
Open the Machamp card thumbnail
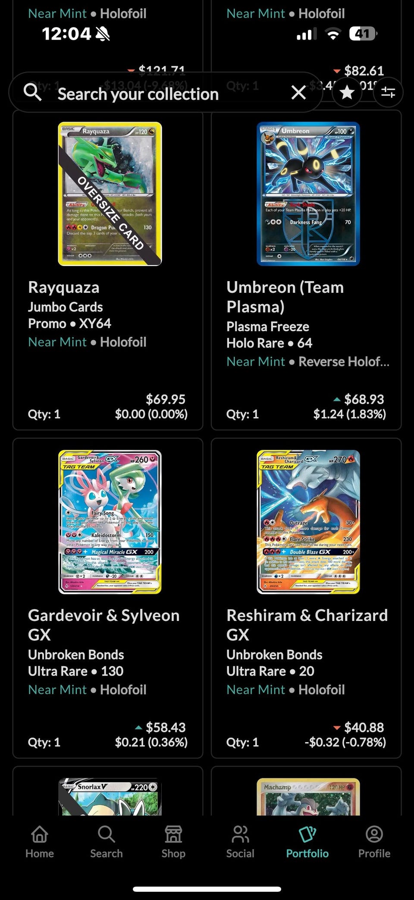click(x=308, y=797)
